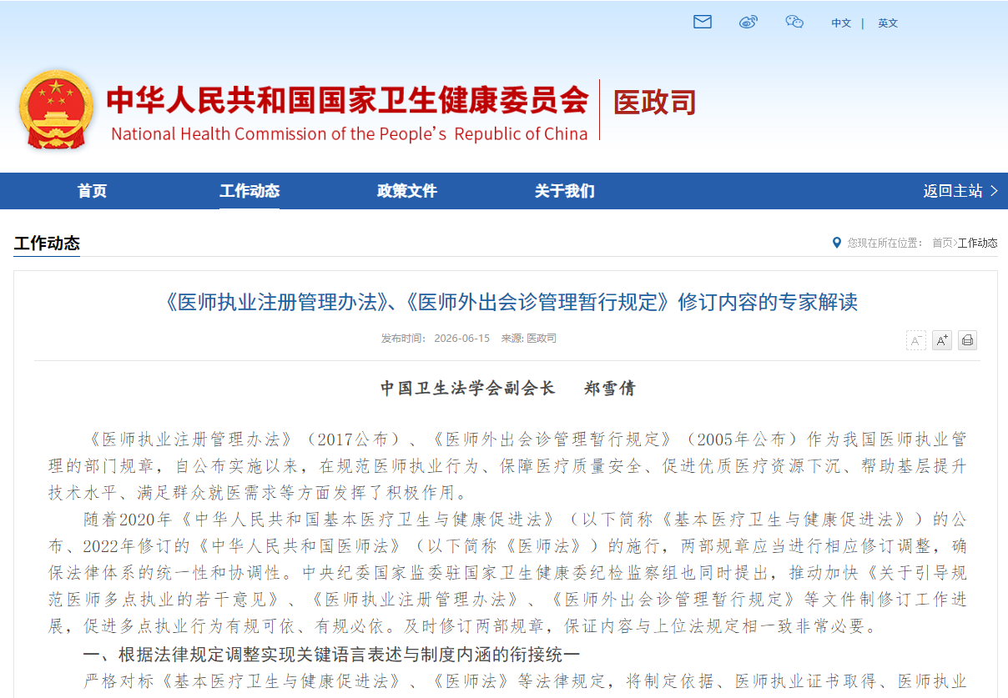
Task: Switch language to 英文
Action: pos(888,23)
